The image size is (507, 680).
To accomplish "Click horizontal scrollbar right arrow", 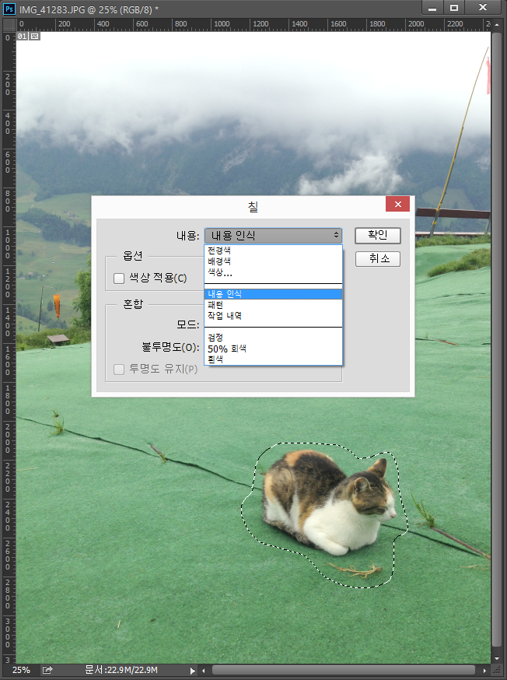I will (484, 671).
